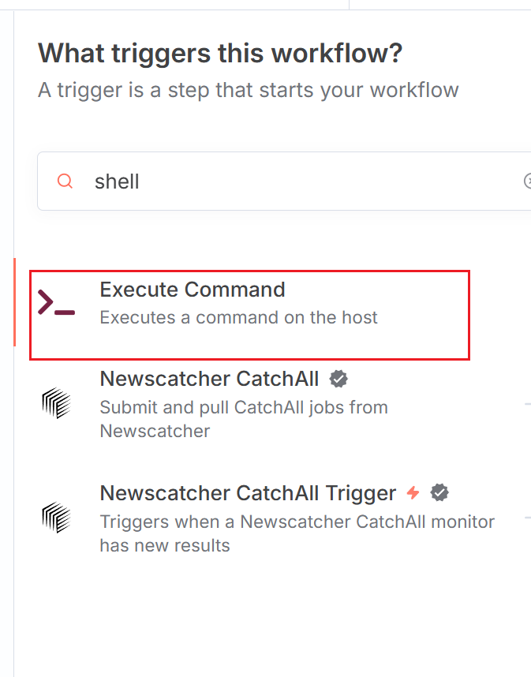Select the Execute Command node title
531x677 pixels.
click(x=193, y=290)
